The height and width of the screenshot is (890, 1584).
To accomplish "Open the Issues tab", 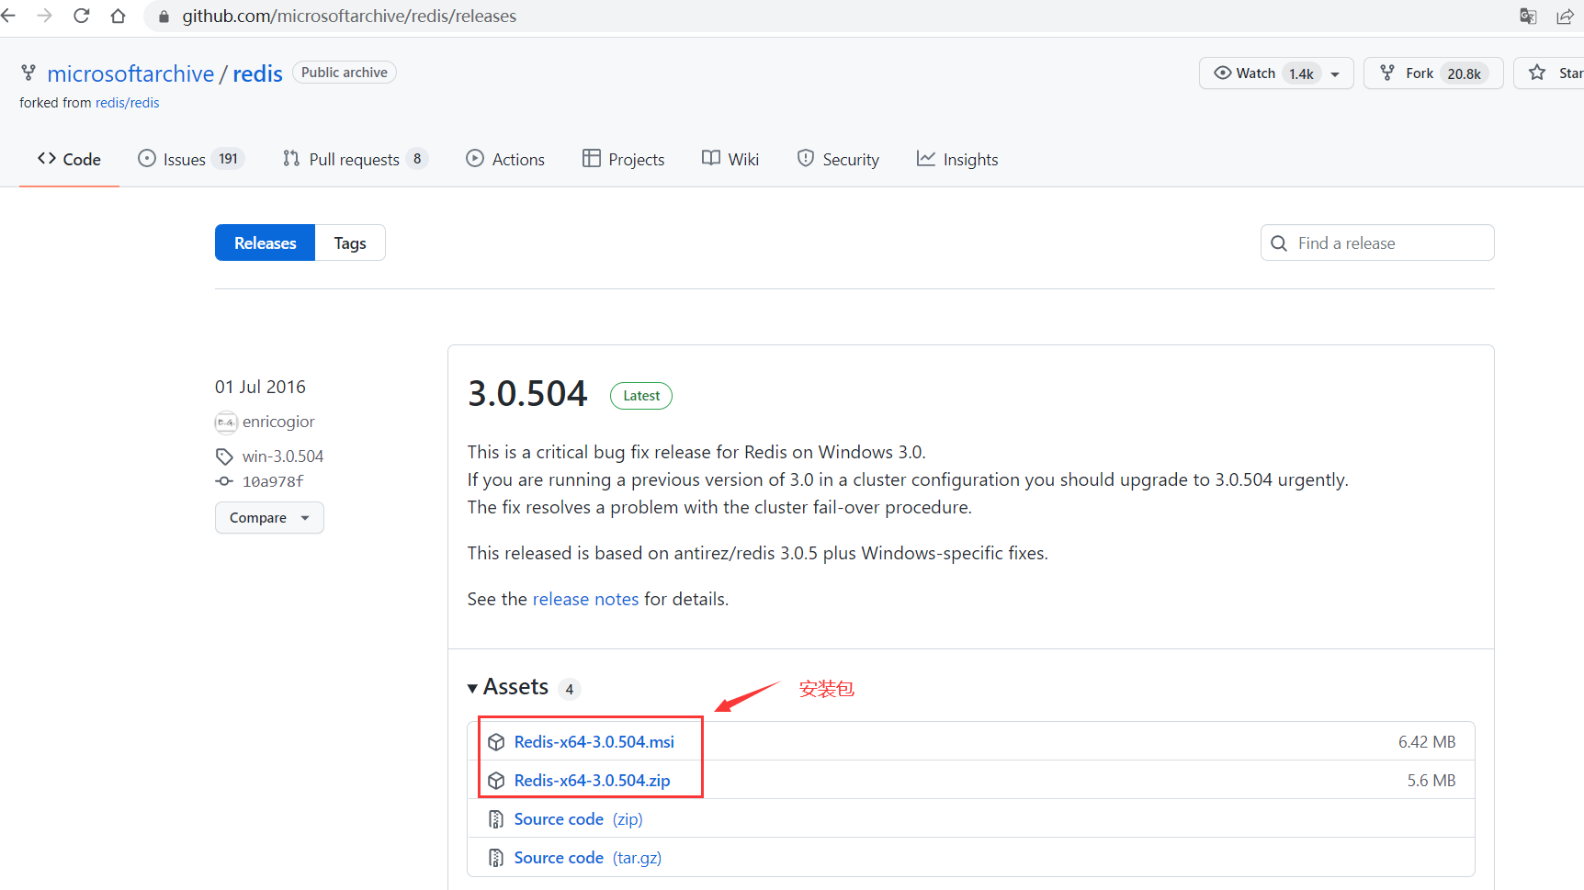I will pos(191,159).
